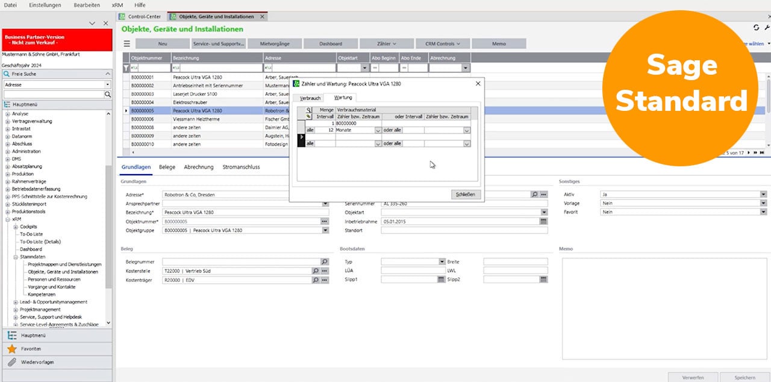The image size is (771, 382).
Task: Open the wrench settings icon at top right
Action: (x=767, y=28)
